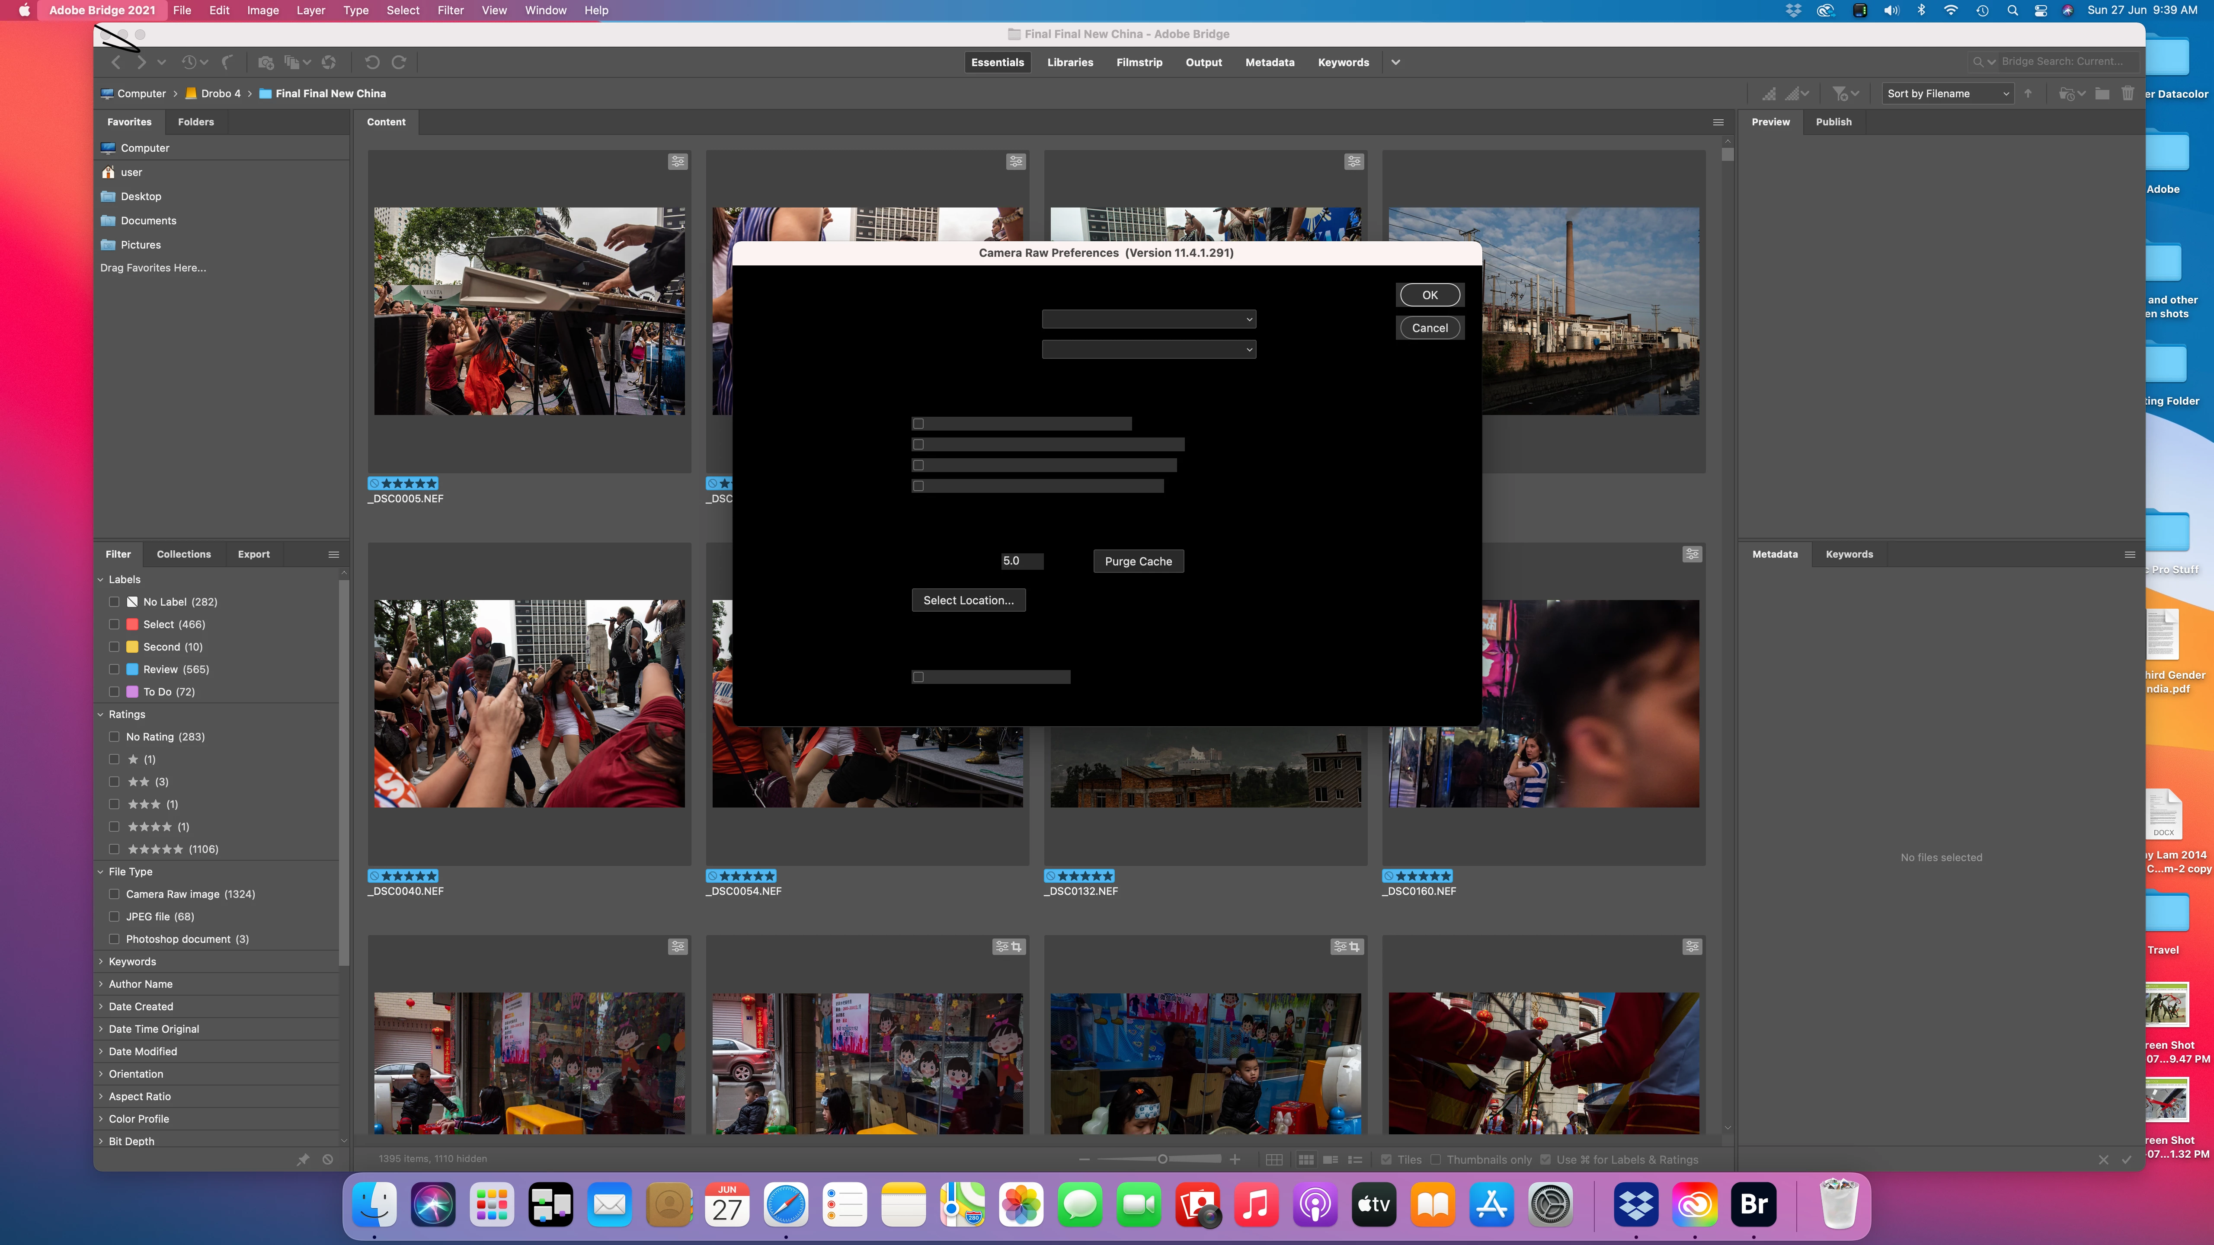Open Adobe Bridge from the Dock

click(1753, 1205)
